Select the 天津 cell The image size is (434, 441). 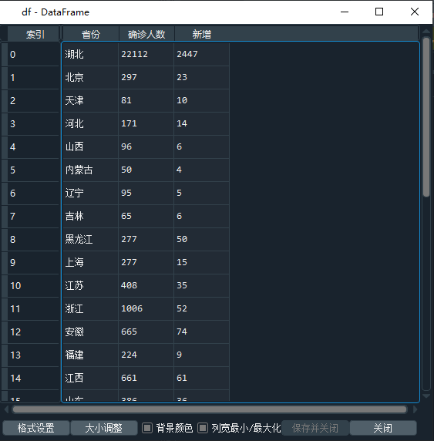pos(90,100)
